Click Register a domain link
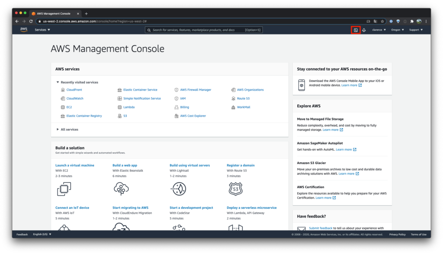The height and width of the screenshot is (254, 443). [x=241, y=165]
